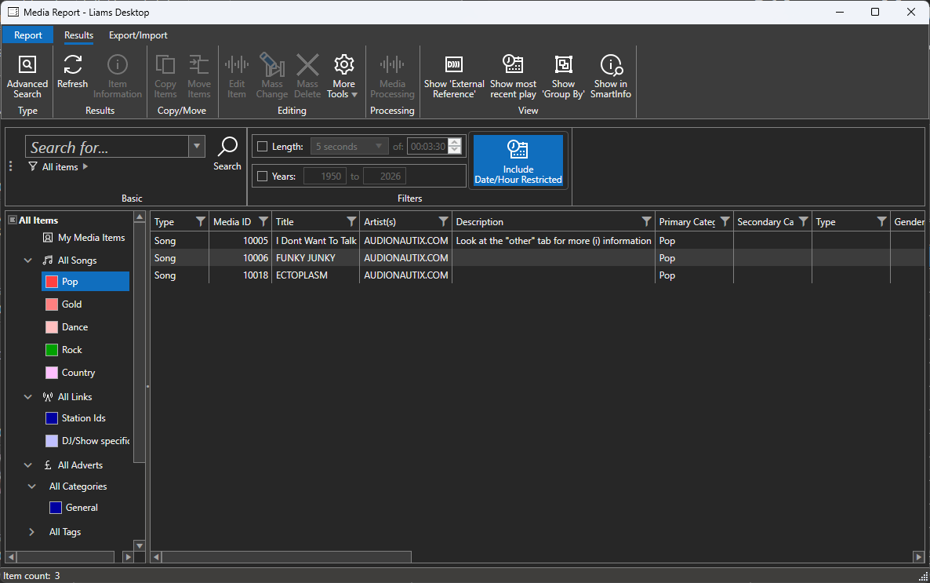Viewport: 930px width, 583px height.
Task: Switch to the Export/Import tab
Action: [138, 35]
